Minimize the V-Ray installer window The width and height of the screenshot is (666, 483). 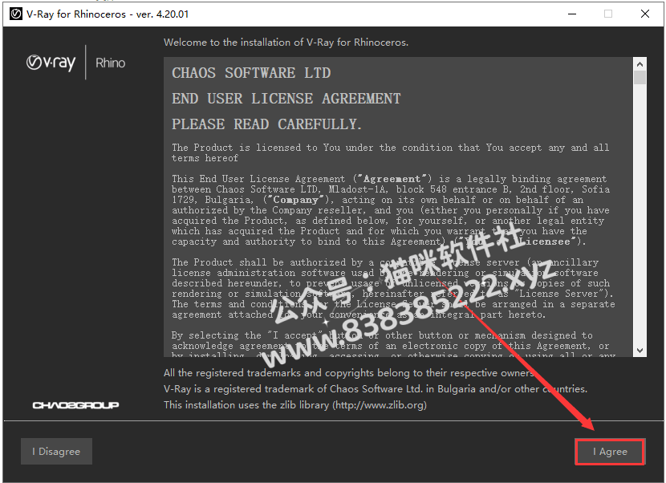tap(572, 14)
